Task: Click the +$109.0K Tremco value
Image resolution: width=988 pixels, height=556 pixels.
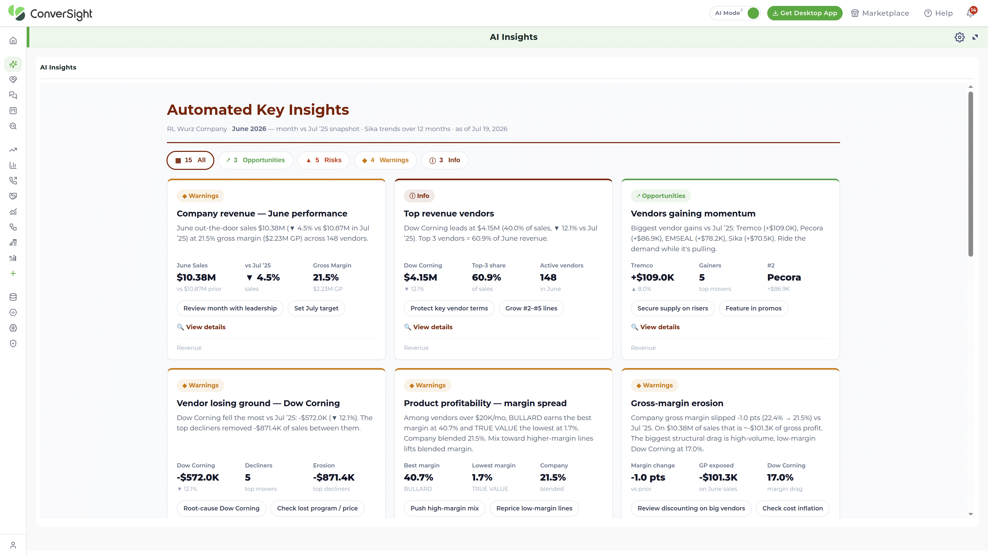Action: point(652,277)
